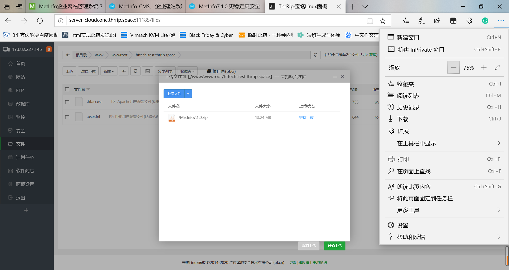Check the .htaccess file checkbox
The width and height of the screenshot is (509, 270).
pos(67,102)
